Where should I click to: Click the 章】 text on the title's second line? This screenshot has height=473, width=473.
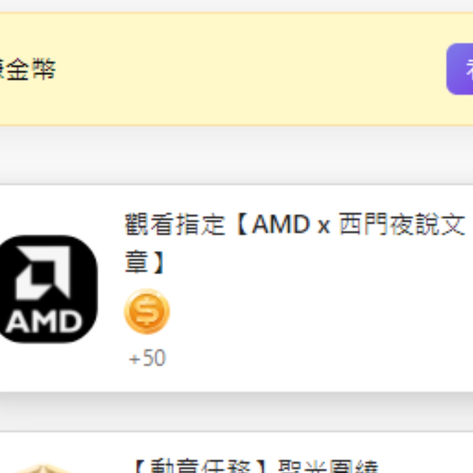pyautogui.click(x=145, y=262)
